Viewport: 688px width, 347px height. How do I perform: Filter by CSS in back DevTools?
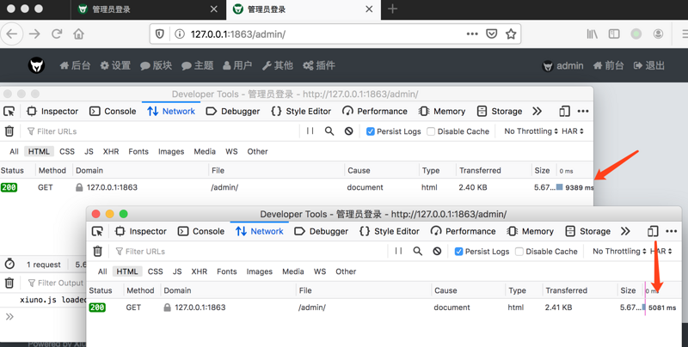pos(67,151)
